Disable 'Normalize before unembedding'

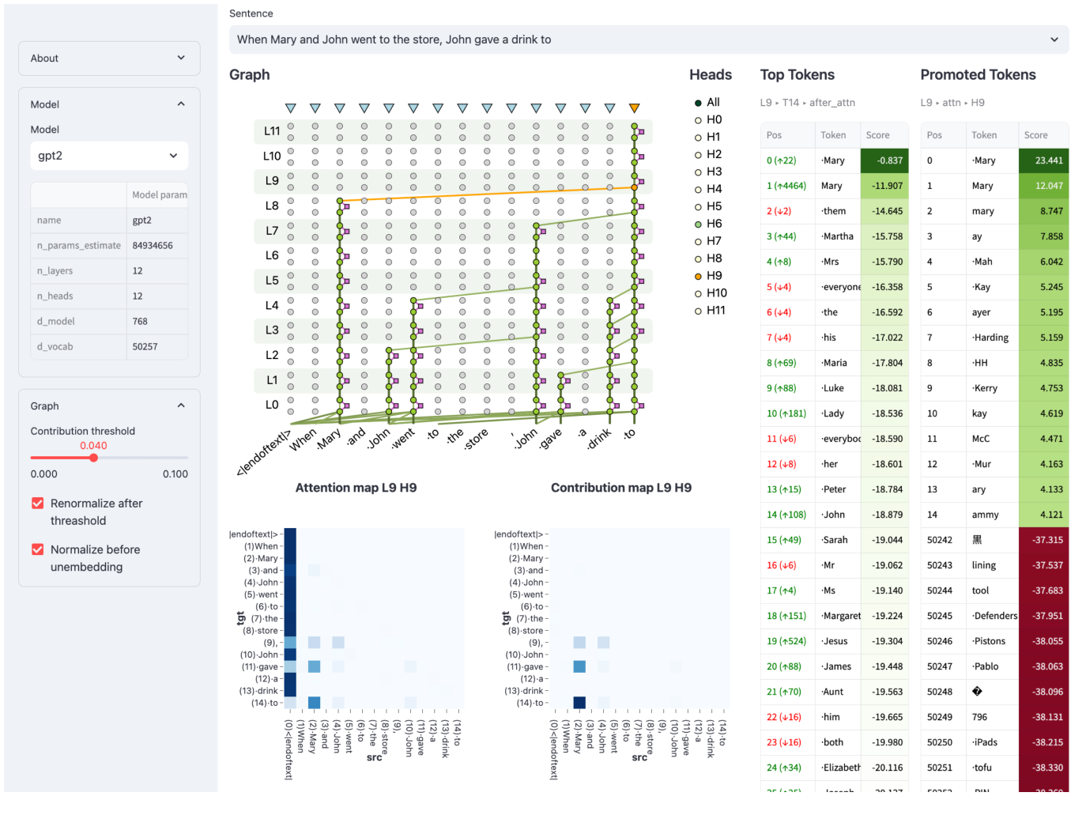coord(37,549)
